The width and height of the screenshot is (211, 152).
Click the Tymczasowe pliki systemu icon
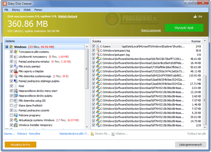[x=16, y=52]
